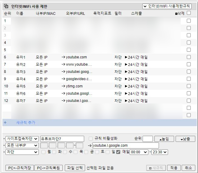Screen dimensions: 198x173
Task: Click the window icon beside 인터넷/WiFi 사용 제한 title
Action: (6, 6)
